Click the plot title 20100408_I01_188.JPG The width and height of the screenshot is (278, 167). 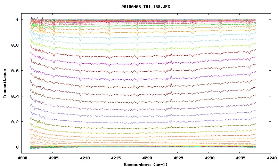146,7
